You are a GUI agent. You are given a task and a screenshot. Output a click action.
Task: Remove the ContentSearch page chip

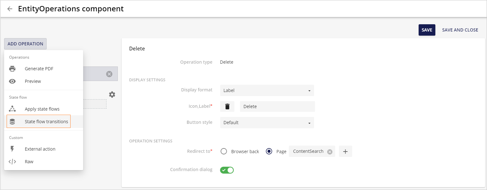329,151
